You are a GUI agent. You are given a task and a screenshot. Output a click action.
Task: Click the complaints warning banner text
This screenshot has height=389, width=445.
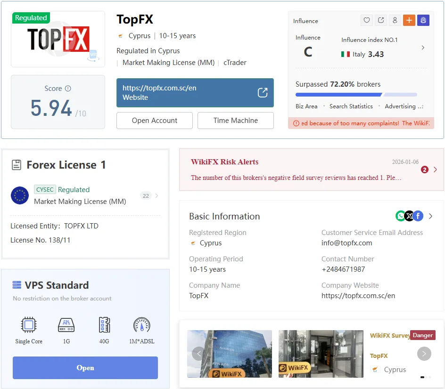point(365,123)
